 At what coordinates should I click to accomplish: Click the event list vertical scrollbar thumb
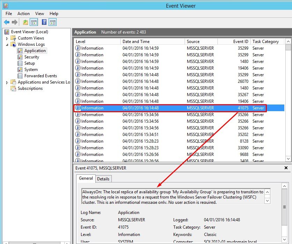pos(288,48)
